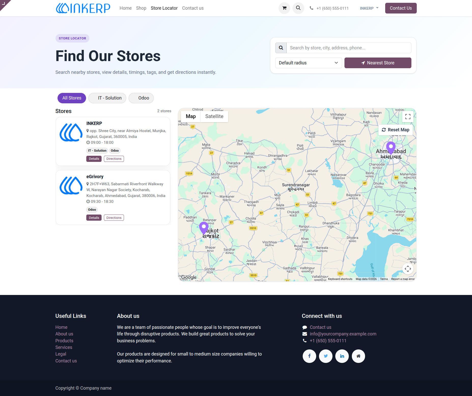The width and height of the screenshot is (472, 396).
Task: Go to Home in navigation bar
Action: (x=126, y=8)
